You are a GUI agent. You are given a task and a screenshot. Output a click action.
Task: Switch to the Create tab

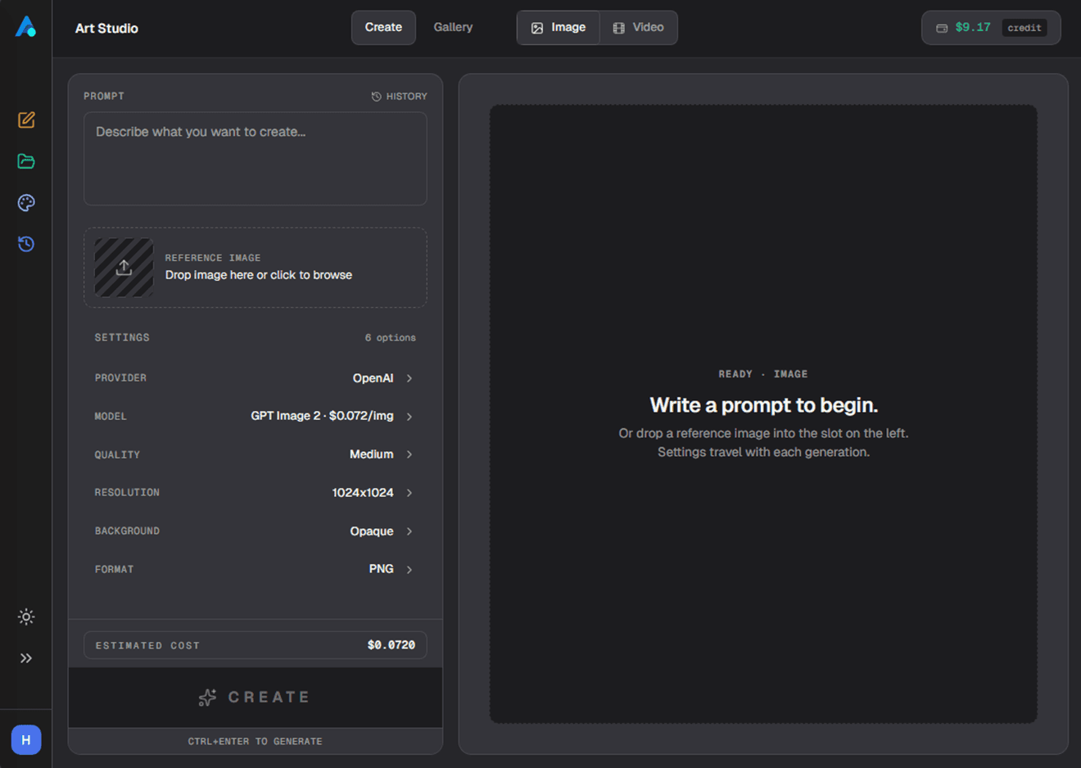click(383, 28)
